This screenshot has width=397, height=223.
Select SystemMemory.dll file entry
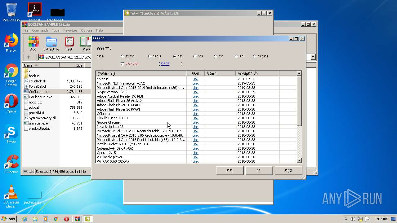42,118
